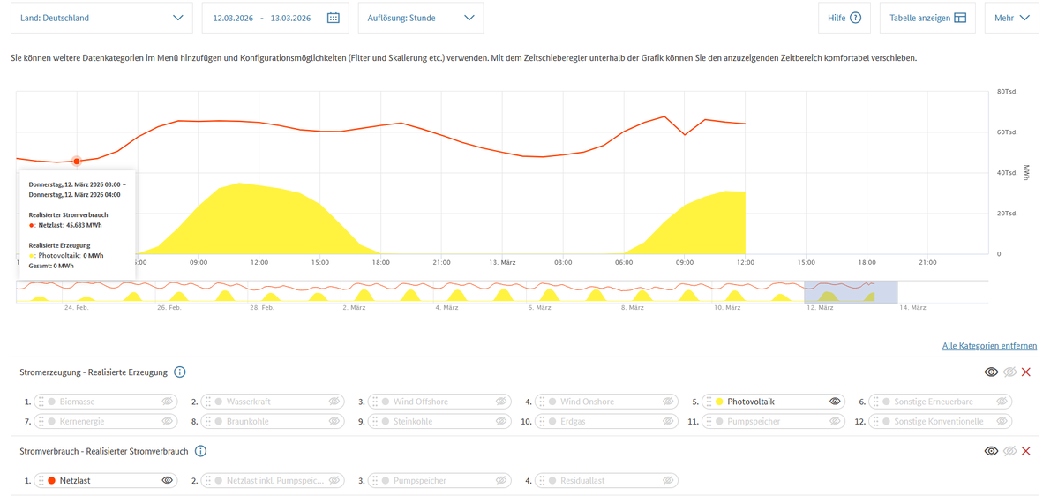The image size is (1058, 496).
Task: Grab the drag handle of Netzlast chip
Action: (x=41, y=480)
